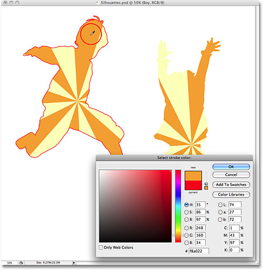Click the vertical hue slider bar

tap(178, 206)
